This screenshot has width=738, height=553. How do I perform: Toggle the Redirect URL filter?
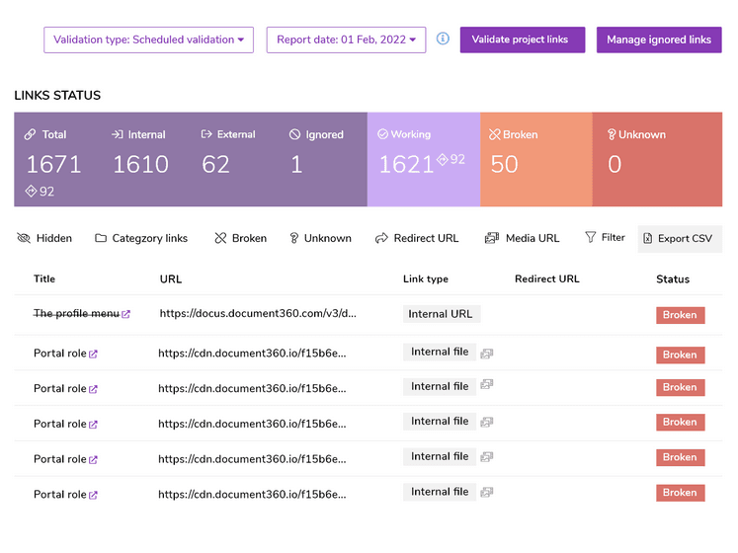pyautogui.click(x=417, y=238)
